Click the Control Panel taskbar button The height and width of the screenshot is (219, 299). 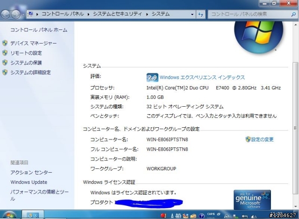coord(33,215)
